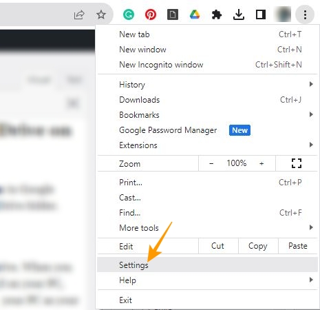Expand the History submenu
The width and height of the screenshot is (320, 310).
[207, 85]
